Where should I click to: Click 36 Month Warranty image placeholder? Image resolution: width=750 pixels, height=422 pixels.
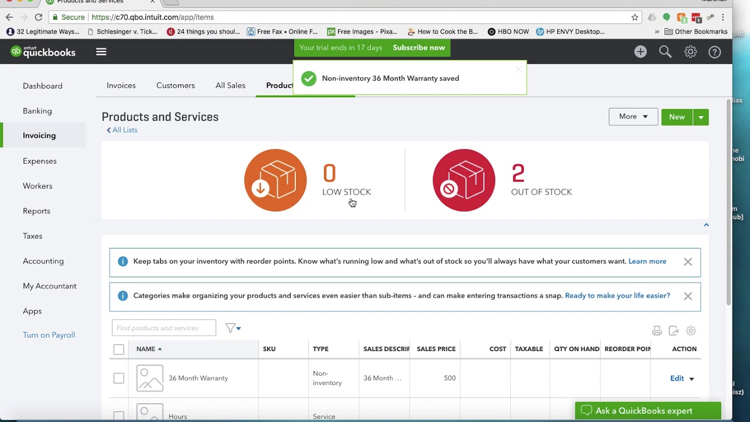150,378
